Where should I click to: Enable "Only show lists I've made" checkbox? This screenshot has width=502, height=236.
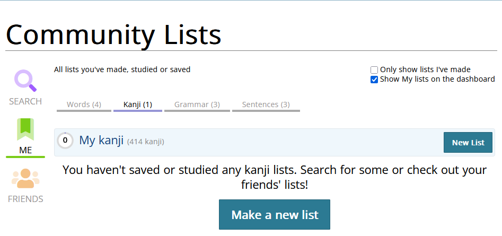click(374, 69)
